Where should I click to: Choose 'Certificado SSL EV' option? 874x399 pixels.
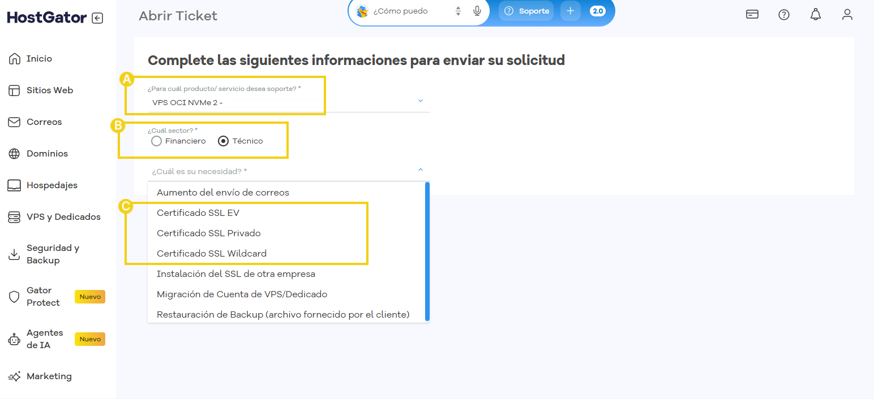point(286,213)
